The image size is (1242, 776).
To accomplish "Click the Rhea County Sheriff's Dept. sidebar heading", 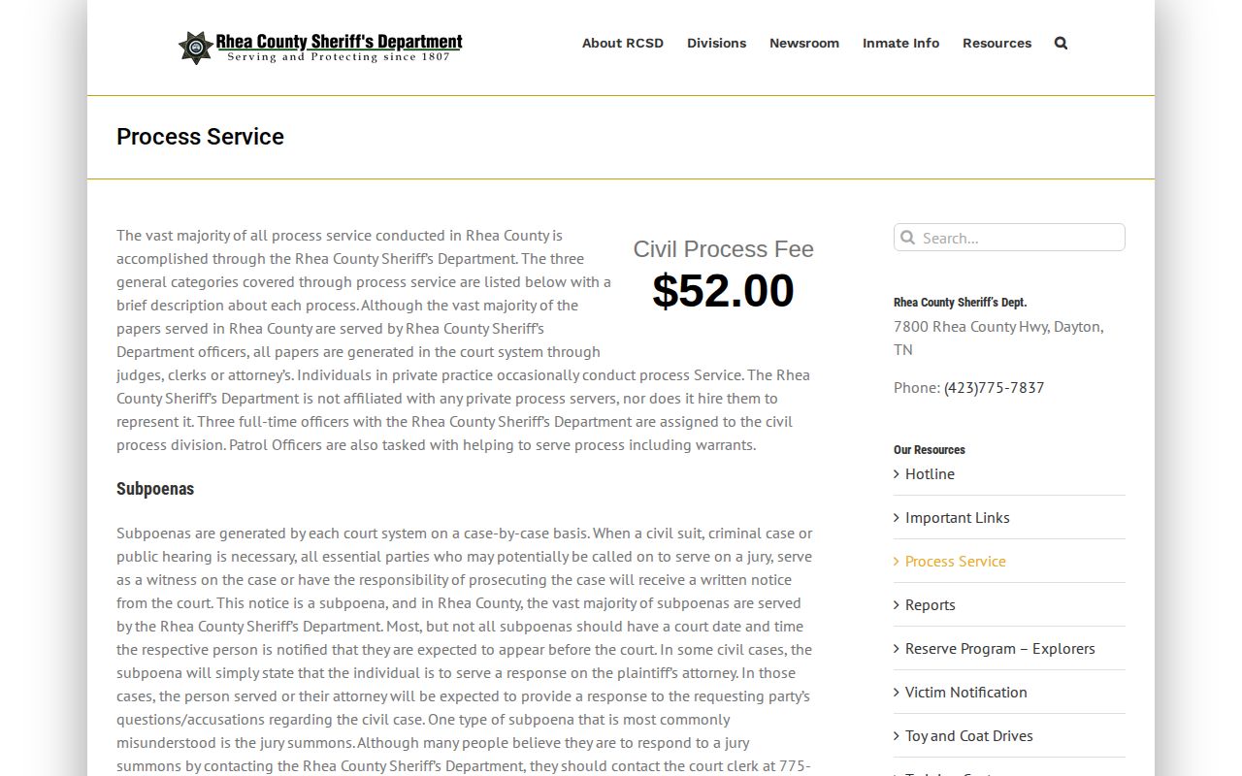I will coord(961,303).
